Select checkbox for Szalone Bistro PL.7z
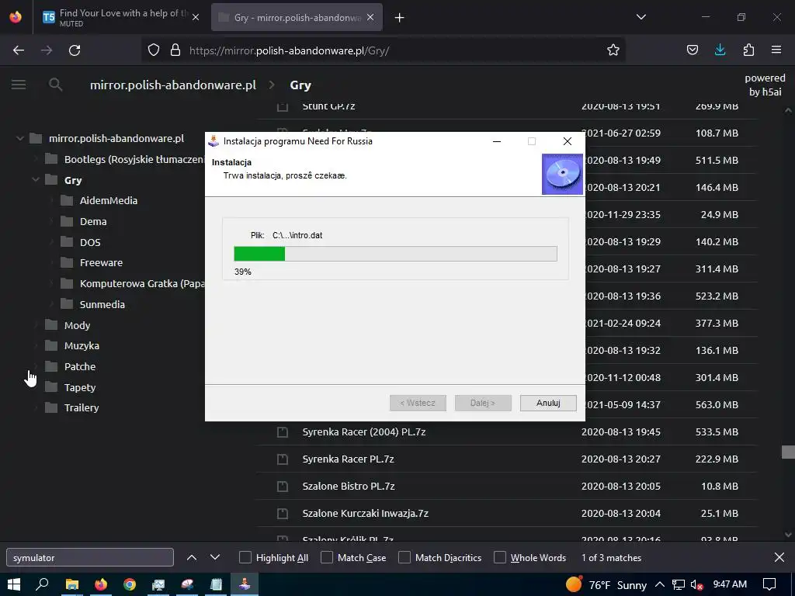 (x=283, y=486)
